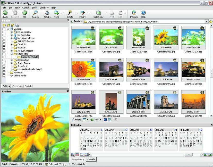The width and height of the screenshot is (213, 167).
Task: Switch to the Categories tab
Action: pyautogui.click(x=17, y=86)
